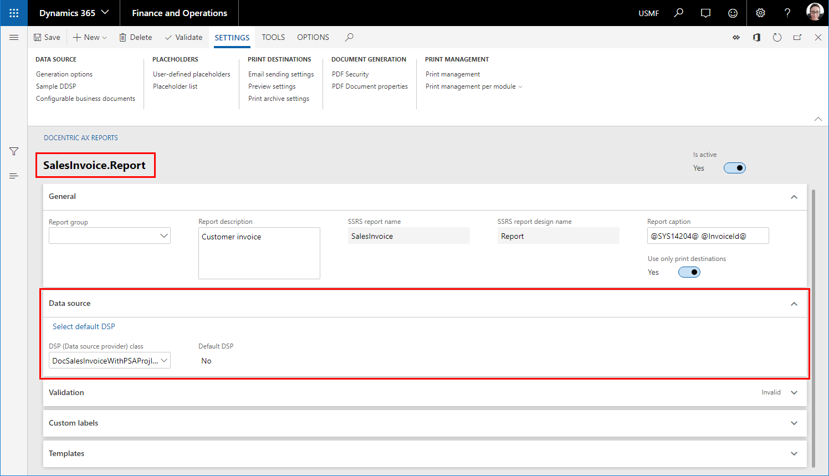The width and height of the screenshot is (829, 476).
Task: Click the DOCENTRIC AX REPORTS breadcrumb link
Action: [x=81, y=138]
